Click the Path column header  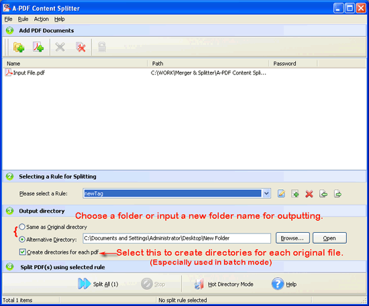208,64
